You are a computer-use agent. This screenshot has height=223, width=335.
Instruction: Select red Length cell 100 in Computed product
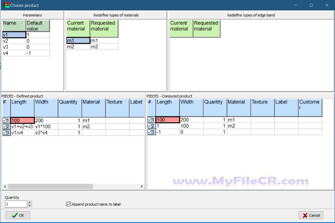tap(167, 120)
